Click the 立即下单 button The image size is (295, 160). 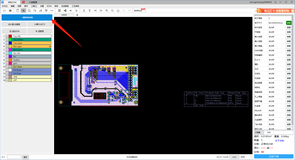(x=273, y=156)
